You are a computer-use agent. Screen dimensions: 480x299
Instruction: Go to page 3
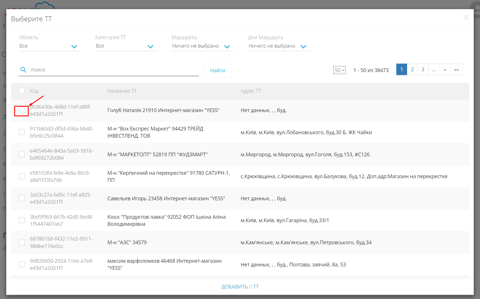(x=423, y=70)
